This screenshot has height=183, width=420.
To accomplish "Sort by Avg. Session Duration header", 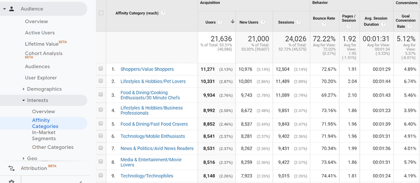I will point(376,21).
